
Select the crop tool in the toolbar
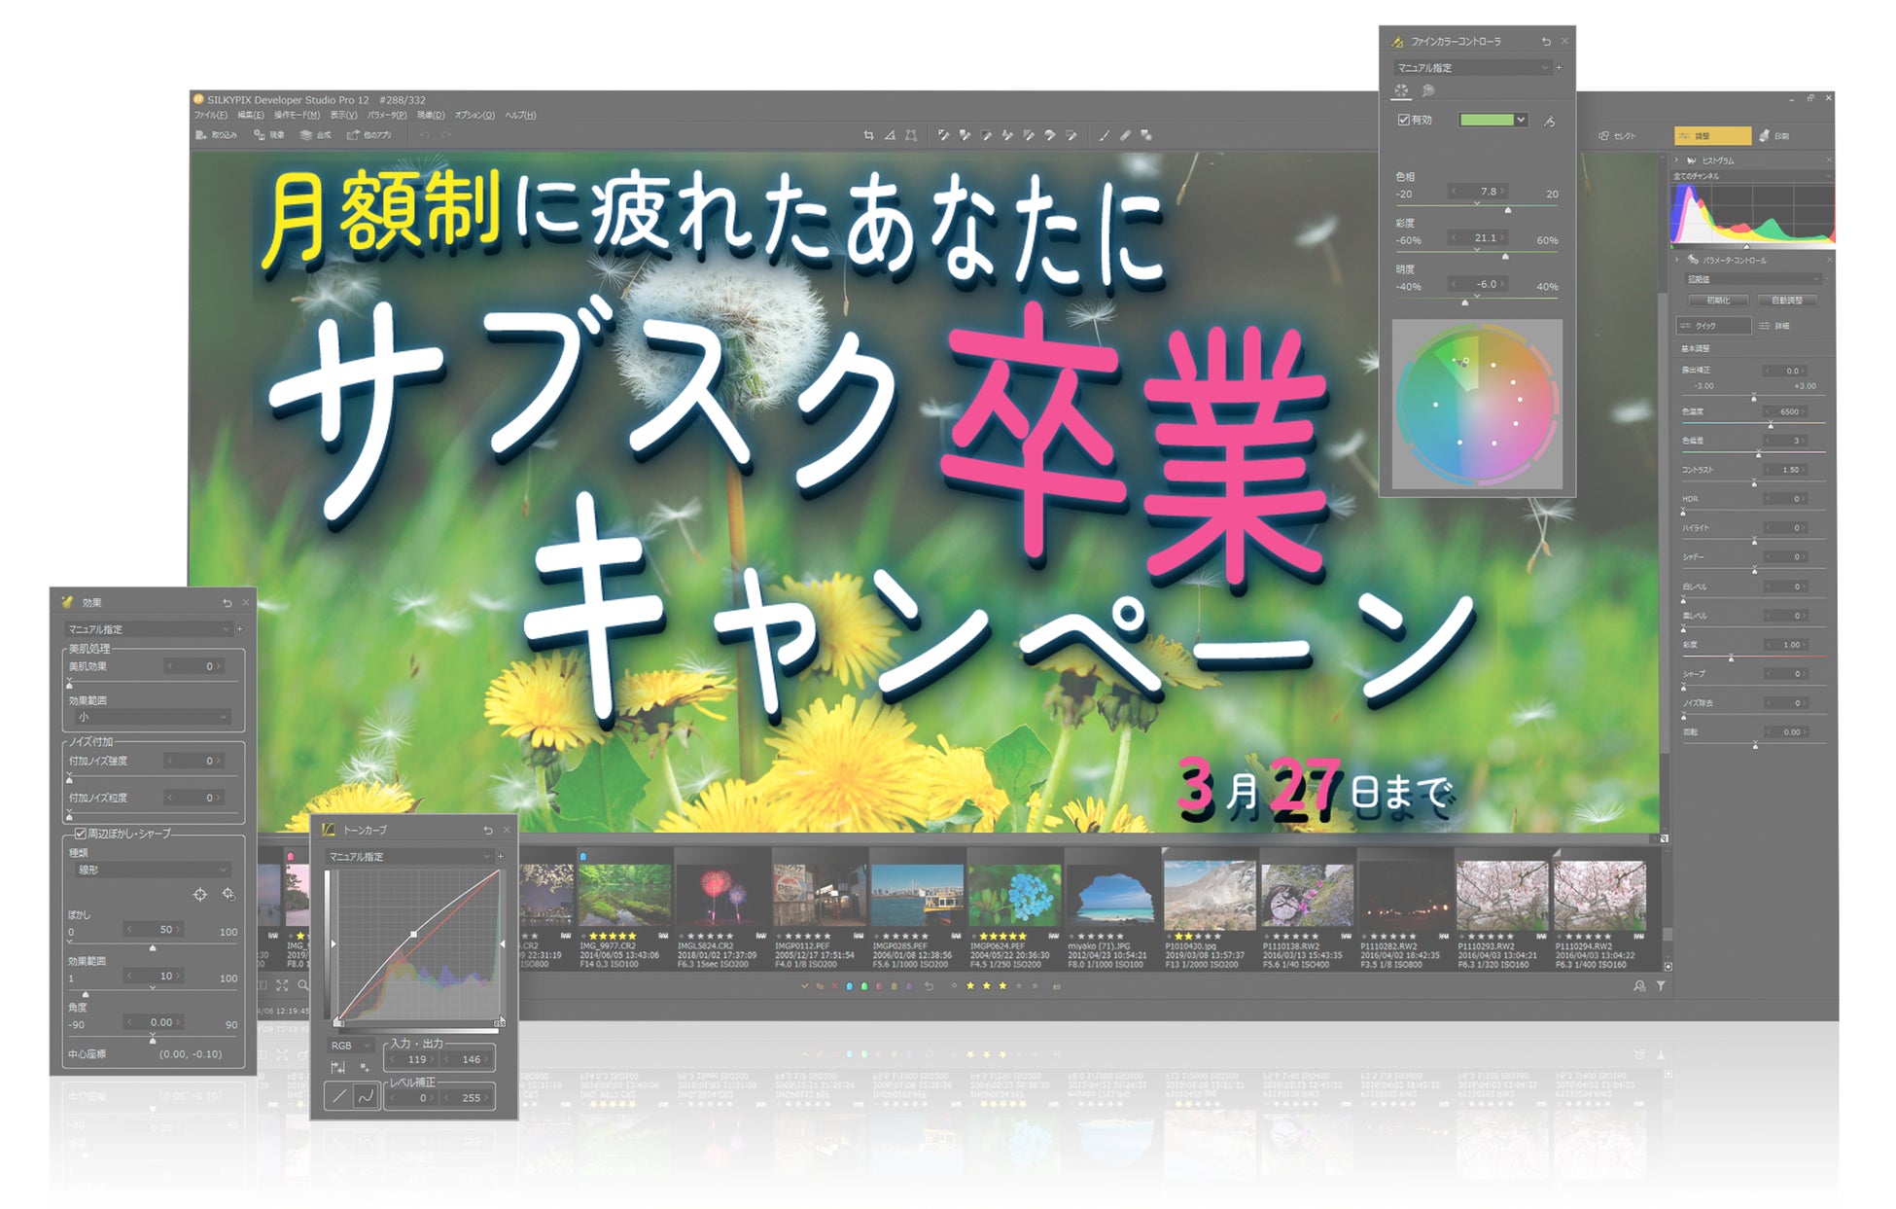[x=868, y=135]
